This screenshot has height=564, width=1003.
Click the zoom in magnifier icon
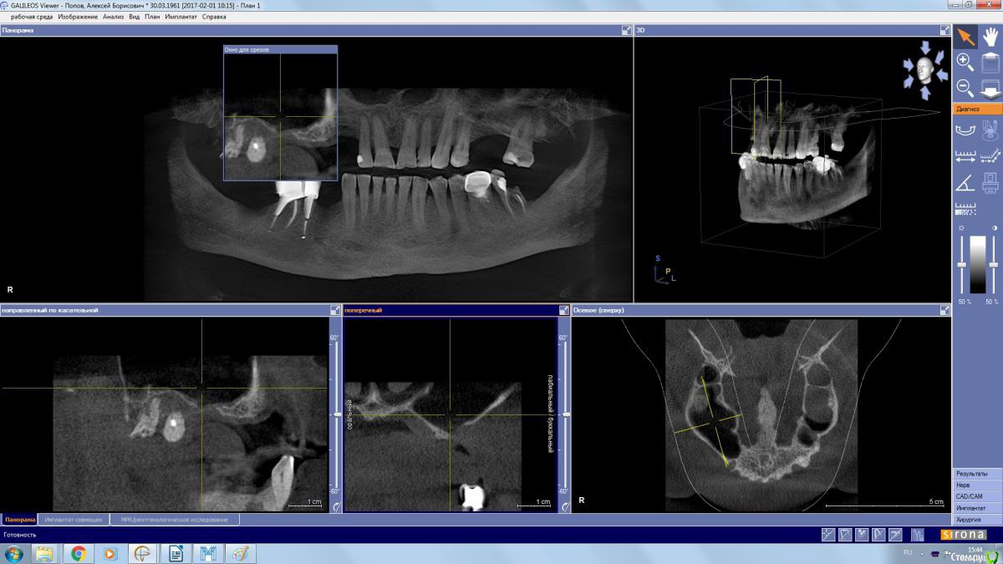[965, 62]
